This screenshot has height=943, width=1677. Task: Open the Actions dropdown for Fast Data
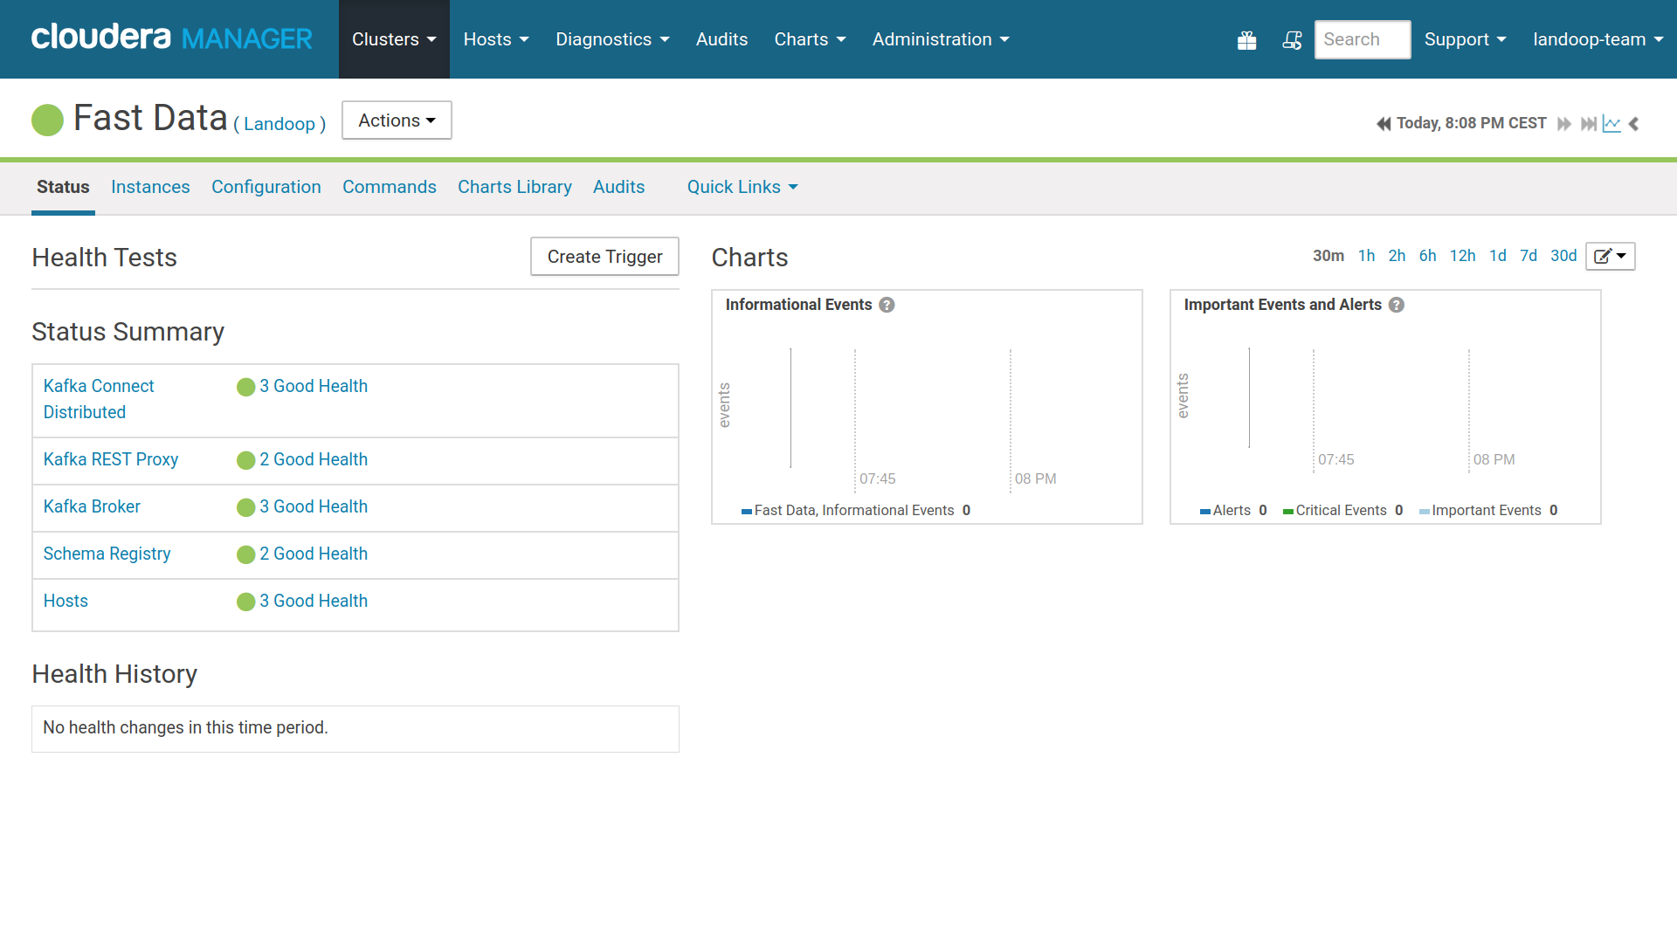point(397,120)
